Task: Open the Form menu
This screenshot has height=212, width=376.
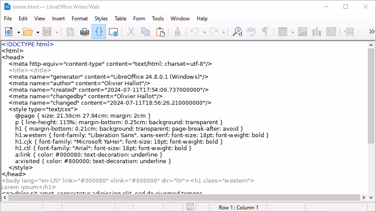Action: pos(139,19)
